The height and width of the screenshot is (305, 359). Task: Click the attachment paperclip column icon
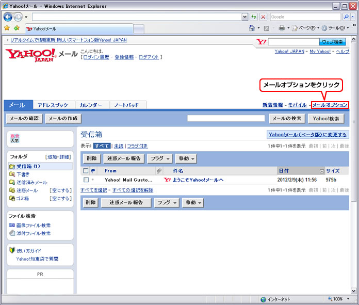point(159,171)
